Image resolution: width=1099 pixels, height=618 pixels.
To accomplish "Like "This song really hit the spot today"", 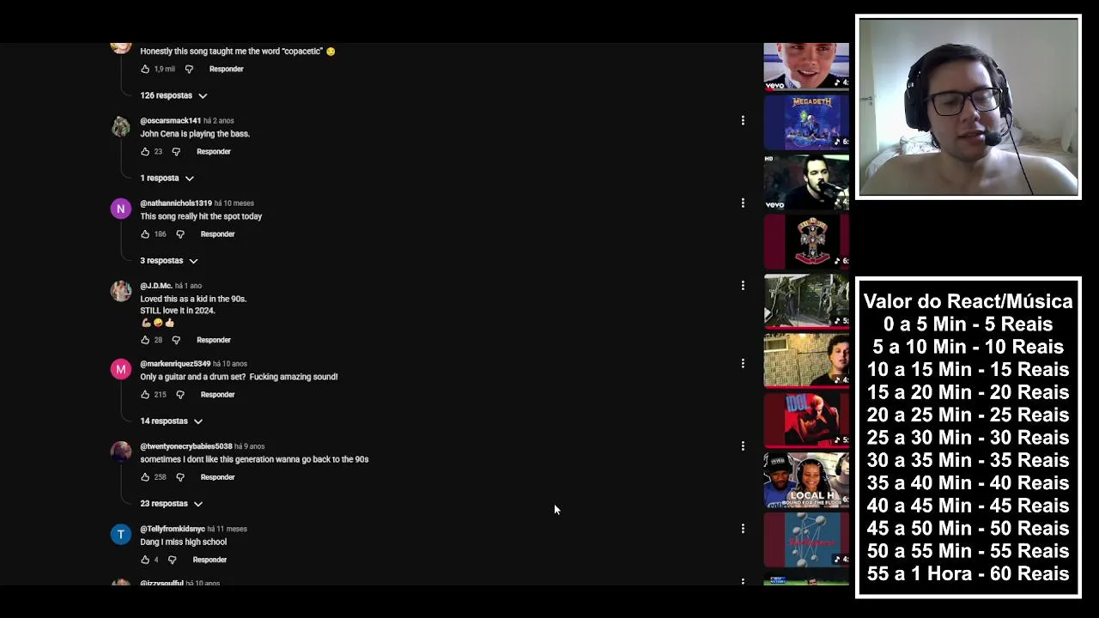I will click(x=145, y=233).
